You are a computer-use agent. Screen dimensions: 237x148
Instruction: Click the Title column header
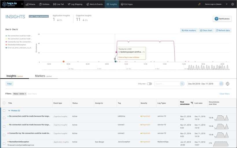click(x=10, y=103)
